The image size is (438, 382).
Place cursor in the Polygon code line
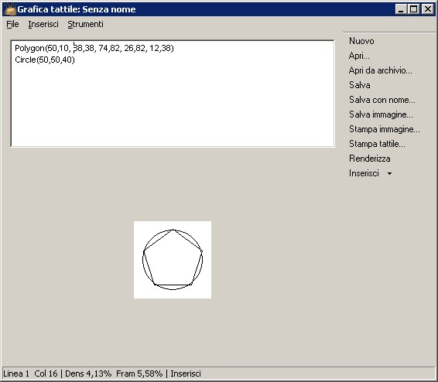(x=94, y=48)
